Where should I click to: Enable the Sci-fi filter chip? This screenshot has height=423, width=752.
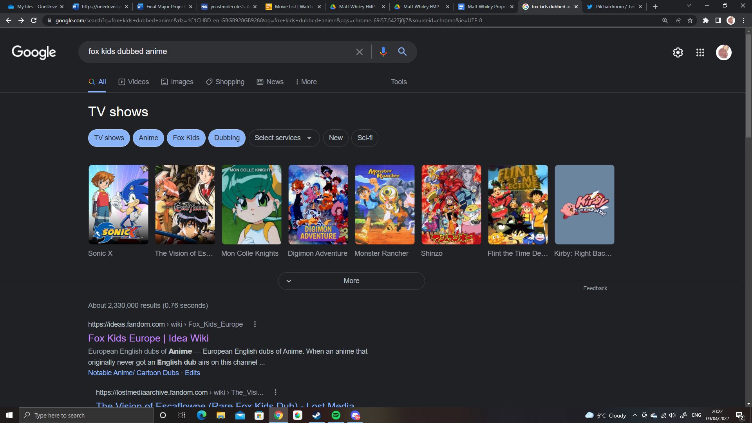365,138
